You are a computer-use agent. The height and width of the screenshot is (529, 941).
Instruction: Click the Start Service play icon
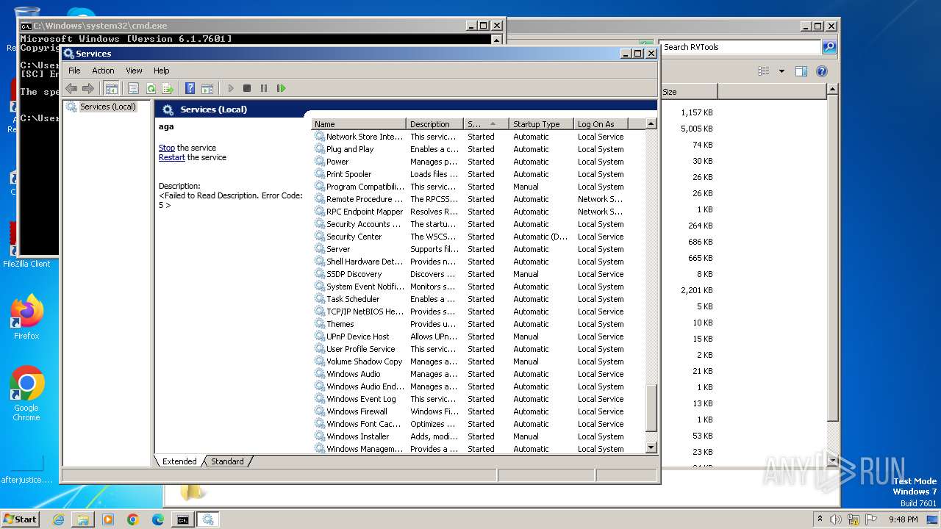point(230,88)
